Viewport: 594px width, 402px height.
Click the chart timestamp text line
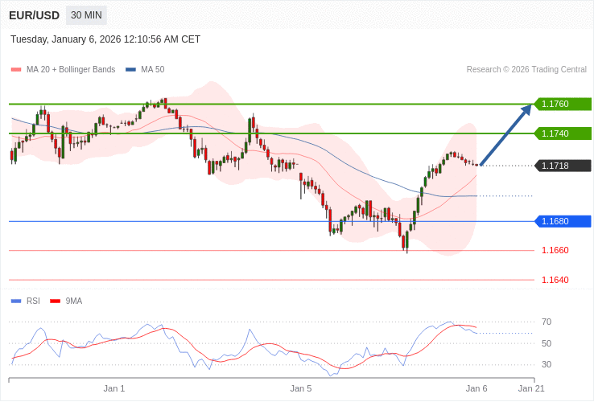point(105,39)
